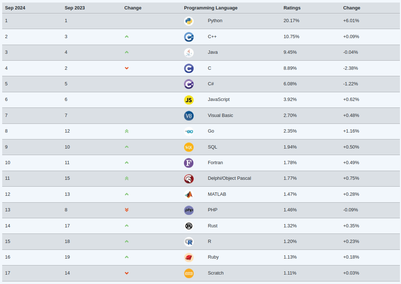
Task: Click the double red down arrow for PHP
Action: point(127,210)
